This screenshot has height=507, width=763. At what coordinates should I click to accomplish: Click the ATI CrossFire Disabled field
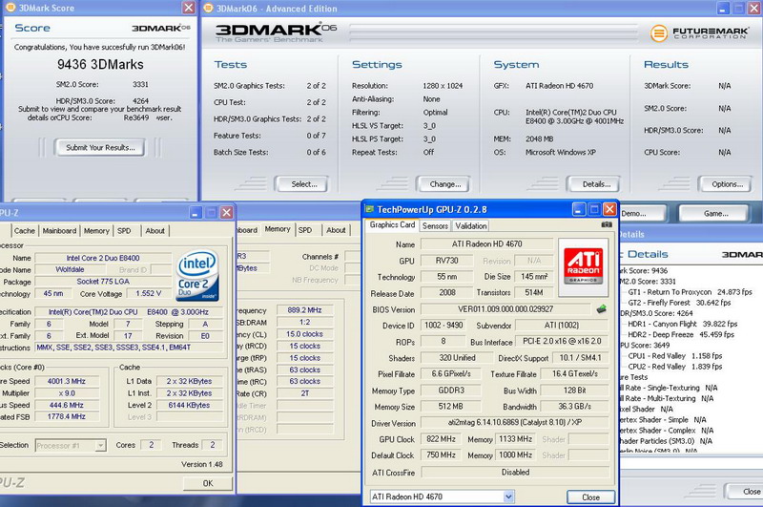tap(515, 472)
